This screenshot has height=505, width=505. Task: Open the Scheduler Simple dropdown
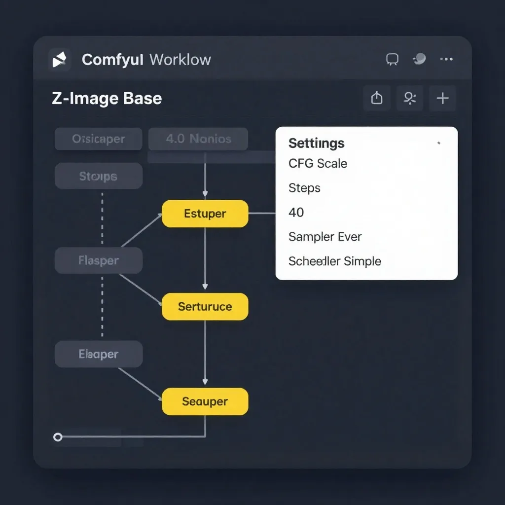pyautogui.click(x=334, y=261)
